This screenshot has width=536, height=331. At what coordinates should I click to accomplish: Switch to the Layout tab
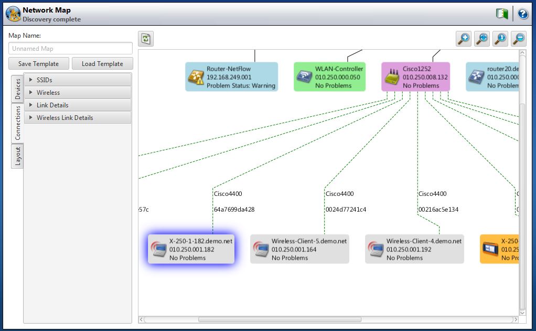coord(17,156)
